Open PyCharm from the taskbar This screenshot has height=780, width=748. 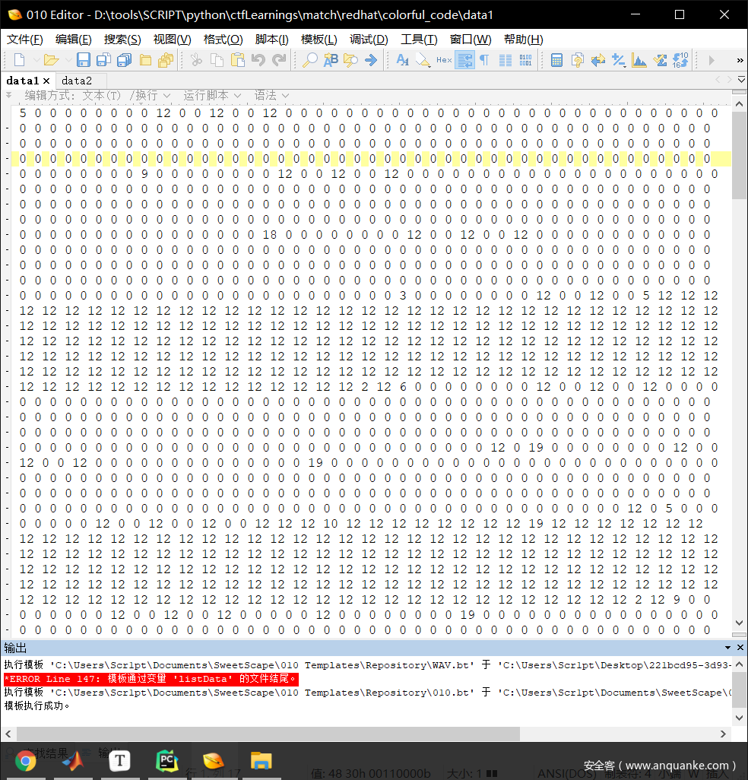[x=166, y=760]
